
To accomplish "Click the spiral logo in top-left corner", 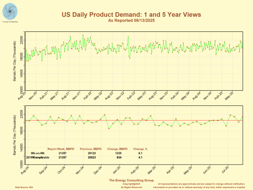I will 10,12.
